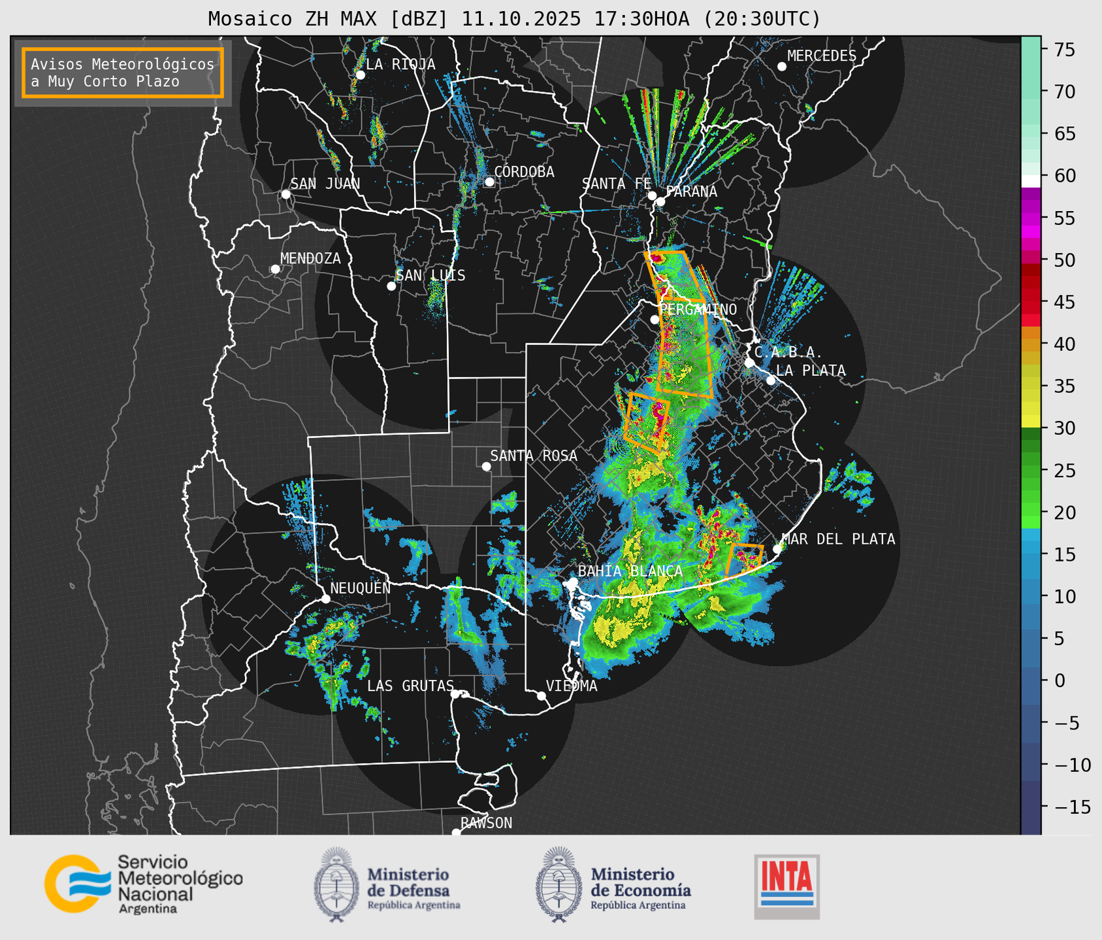The width and height of the screenshot is (1102, 940).
Task: Click the small orange warning polygon near Mar del Plata
Action: [x=745, y=557]
